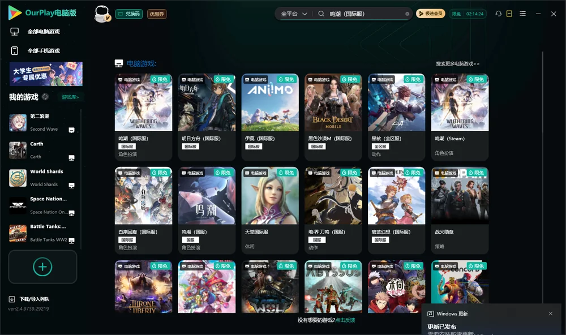The width and height of the screenshot is (566, 335).
Task: Click PC platform icon beside Second Wave
Action: [71, 130]
